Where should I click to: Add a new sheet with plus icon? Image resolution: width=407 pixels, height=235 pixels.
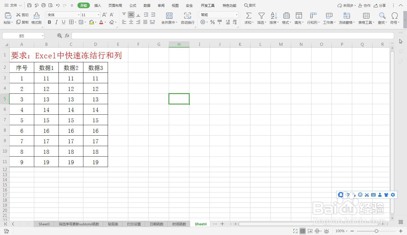222,224
